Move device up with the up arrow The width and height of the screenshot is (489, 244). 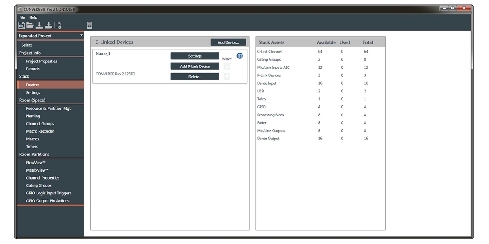tap(227, 67)
